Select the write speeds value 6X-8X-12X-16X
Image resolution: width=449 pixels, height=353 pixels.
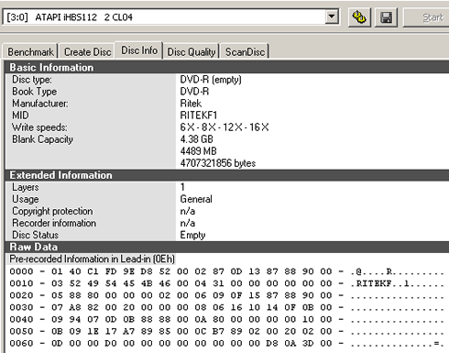[224, 127]
